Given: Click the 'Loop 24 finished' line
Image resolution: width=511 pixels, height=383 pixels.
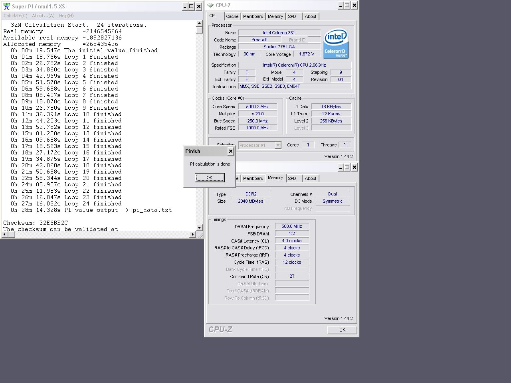Looking at the screenshot, I should (x=66, y=203).
